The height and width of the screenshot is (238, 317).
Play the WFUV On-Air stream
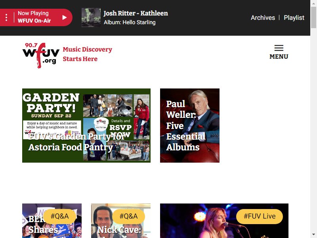(x=65, y=17)
